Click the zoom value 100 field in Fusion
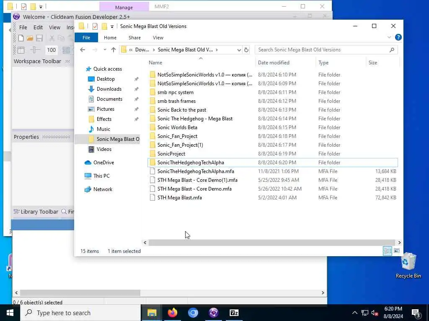 (x=51, y=50)
